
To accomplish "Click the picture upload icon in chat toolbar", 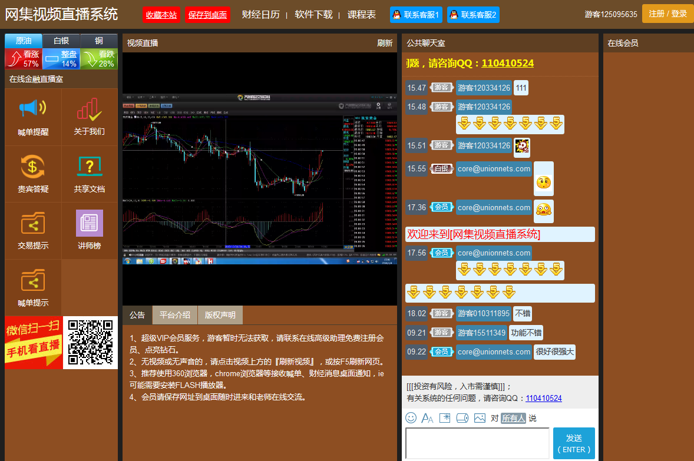I will tap(480, 418).
